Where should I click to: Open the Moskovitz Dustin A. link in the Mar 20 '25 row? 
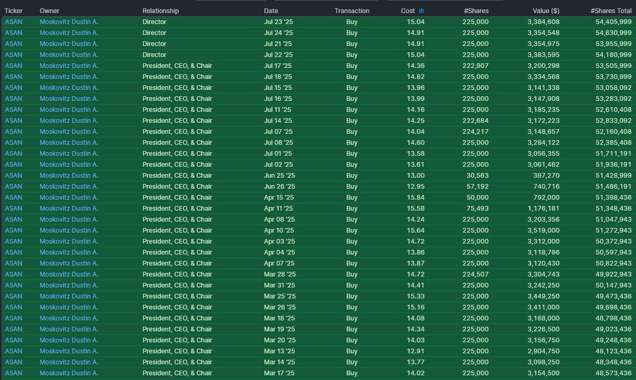(69, 340)
